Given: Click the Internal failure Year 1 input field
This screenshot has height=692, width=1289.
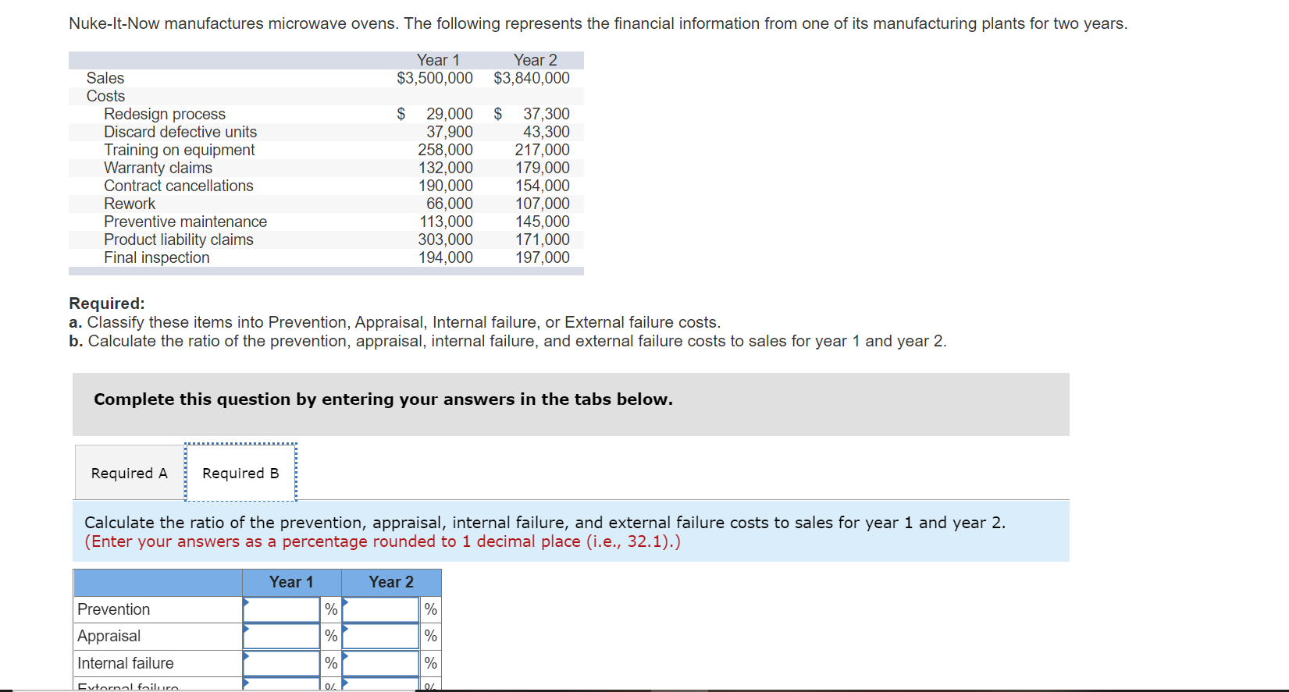Looking at the screenshot, I should [x=281, y=663].
